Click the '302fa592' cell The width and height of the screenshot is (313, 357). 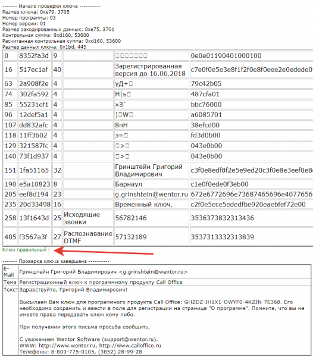point(35,94)
